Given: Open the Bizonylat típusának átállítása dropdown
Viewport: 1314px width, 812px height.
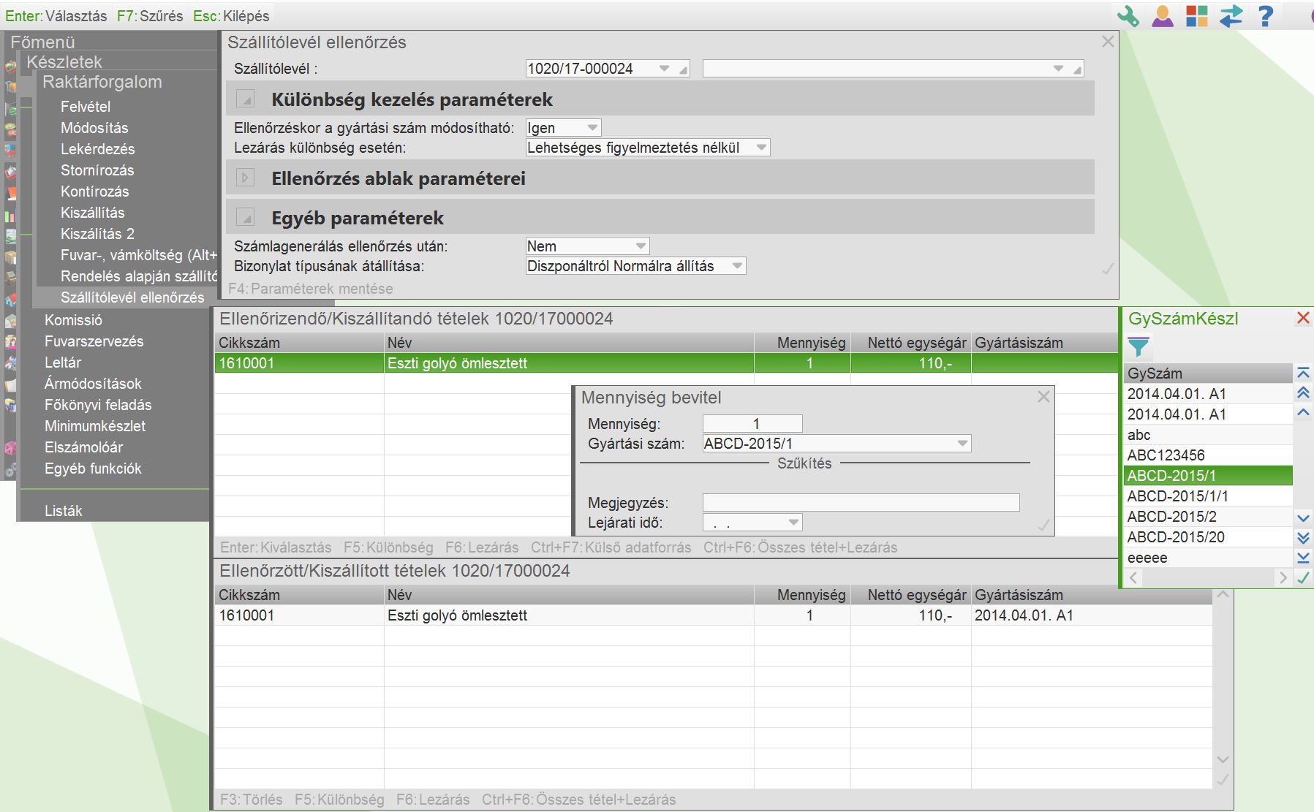Looking at the screenshot, I should point(737,266).
